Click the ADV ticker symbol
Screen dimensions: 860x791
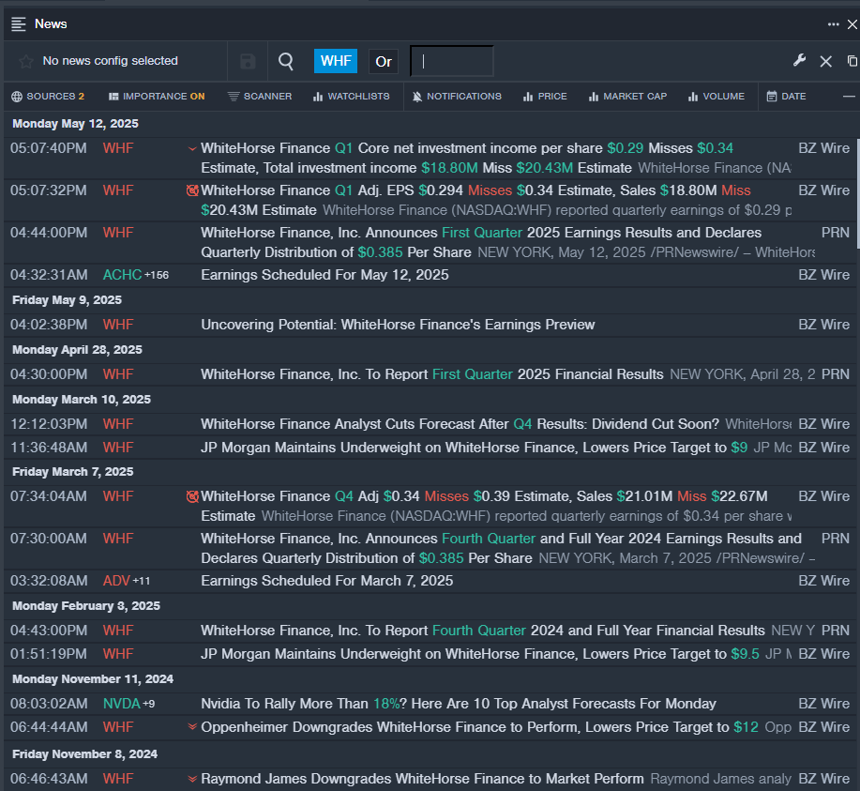click(116, 581)
